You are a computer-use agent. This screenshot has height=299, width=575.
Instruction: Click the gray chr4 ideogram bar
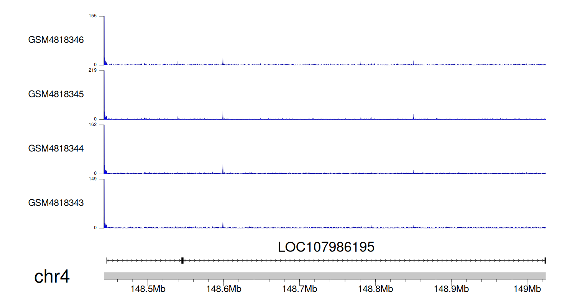pos(324,276)
